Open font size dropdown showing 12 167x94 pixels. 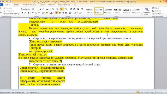pos(38,9)
